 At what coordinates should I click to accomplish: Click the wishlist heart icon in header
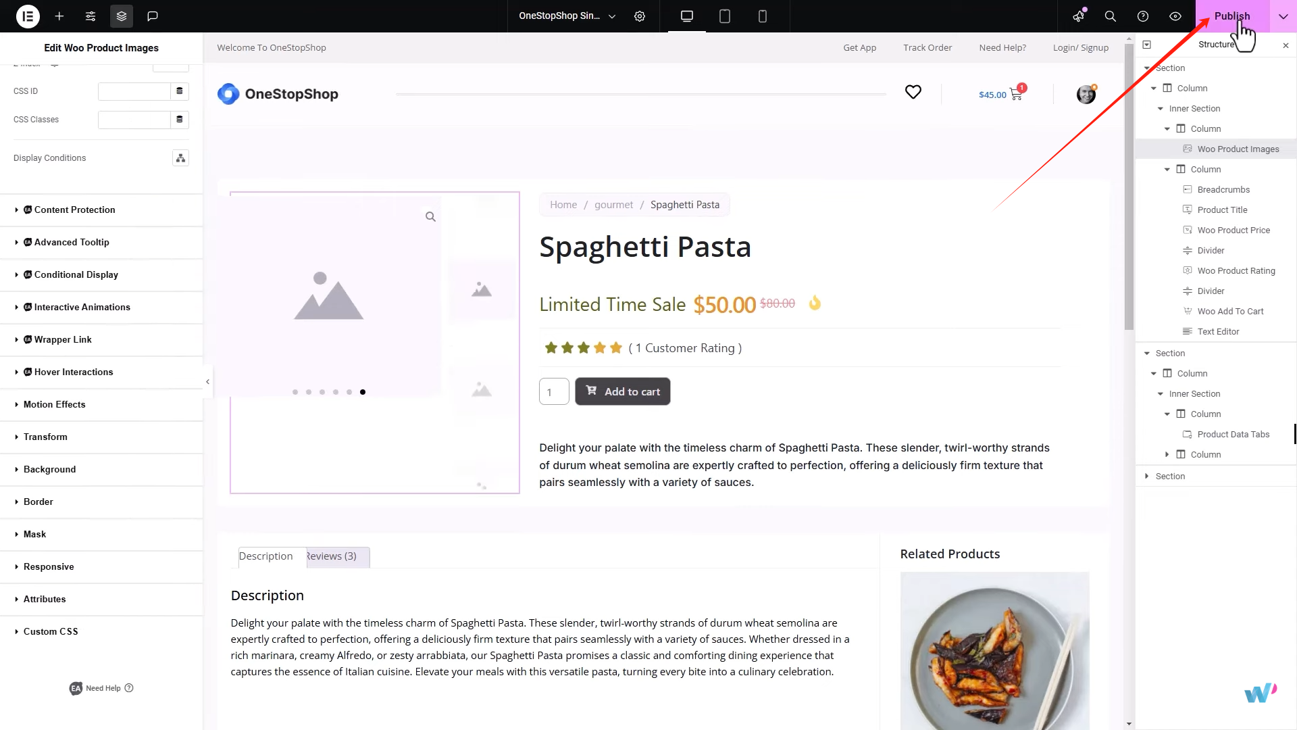913,92
